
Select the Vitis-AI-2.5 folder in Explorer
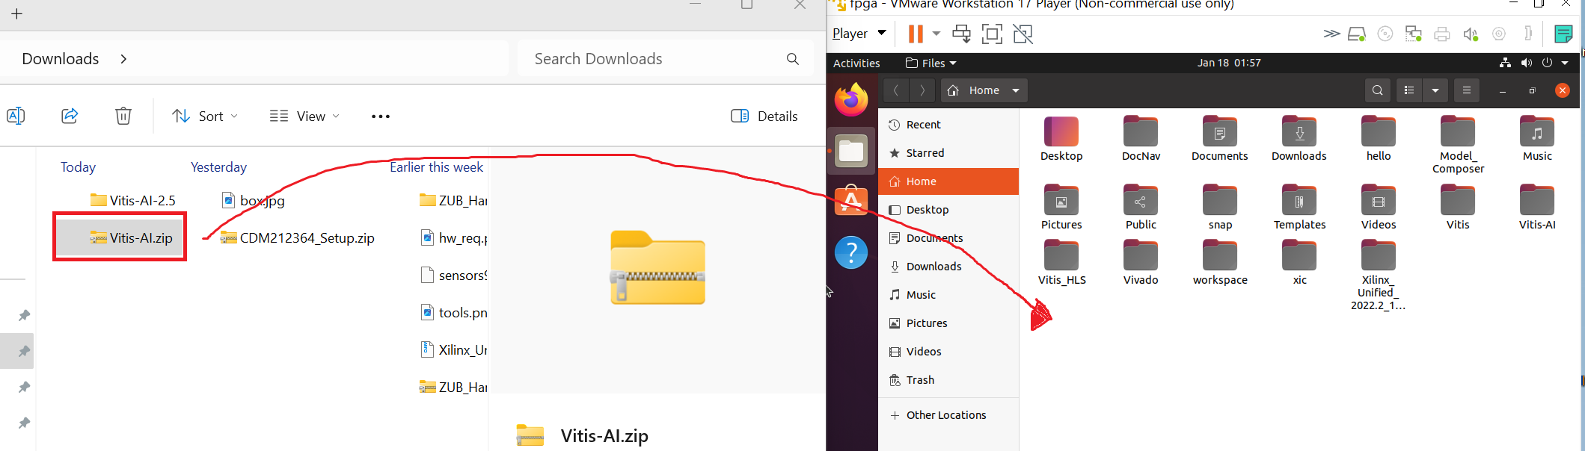click(132, 200)
